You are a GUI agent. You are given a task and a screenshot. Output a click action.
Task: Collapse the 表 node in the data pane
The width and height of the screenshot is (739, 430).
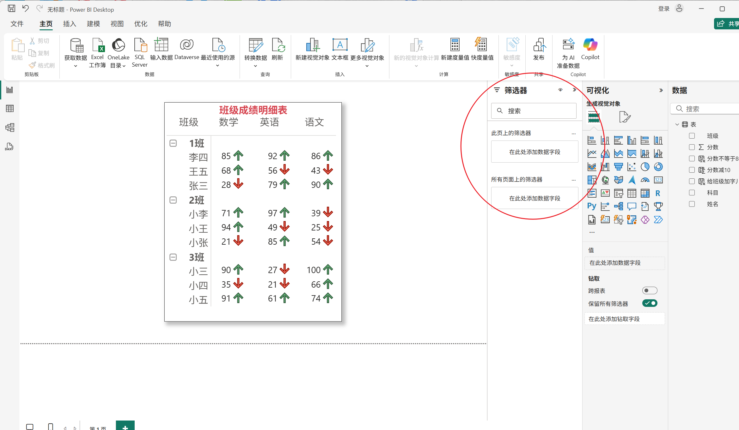(x=677, y=124)
